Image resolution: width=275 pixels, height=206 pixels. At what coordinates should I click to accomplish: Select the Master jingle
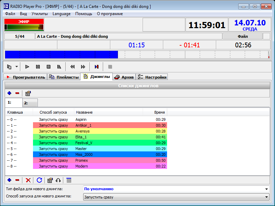tap(86, 149)
